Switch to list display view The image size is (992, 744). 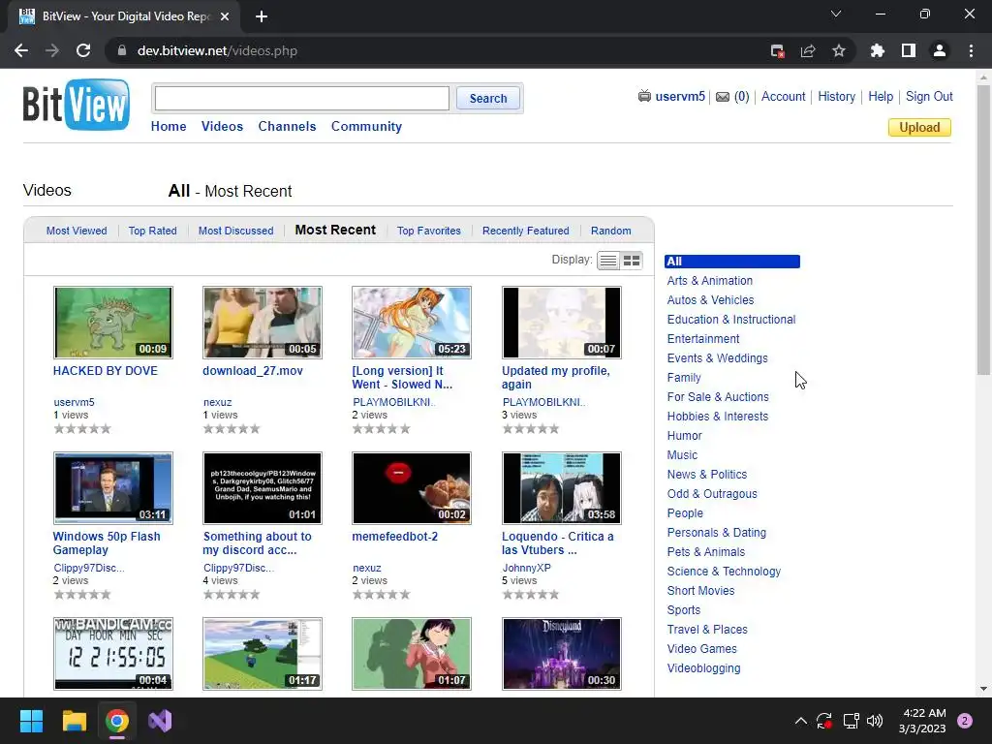(x=608, y=261)
